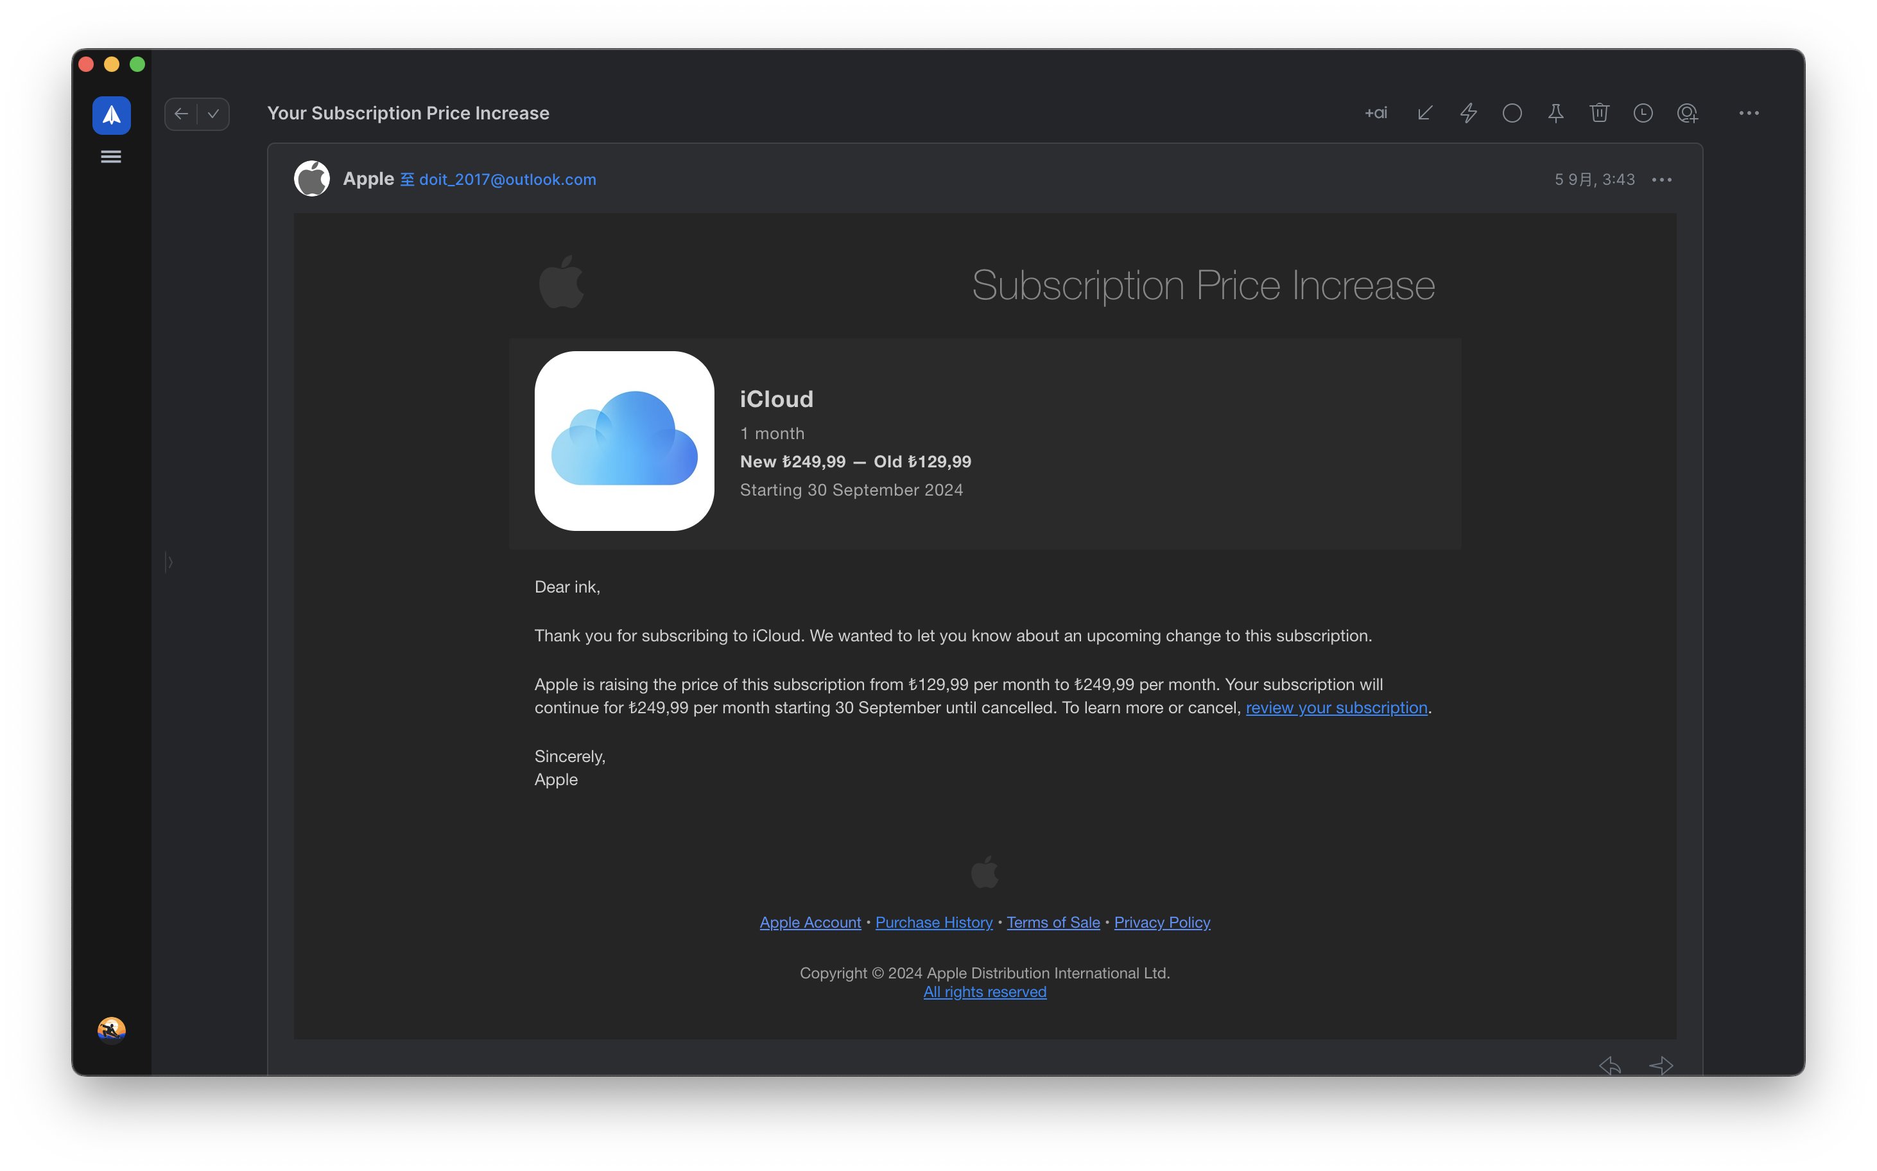Click the Subscription Price Increase heading in the email body
Image resolution: width=1877 pixels, height=1171 pixels.
point(1204,286)
